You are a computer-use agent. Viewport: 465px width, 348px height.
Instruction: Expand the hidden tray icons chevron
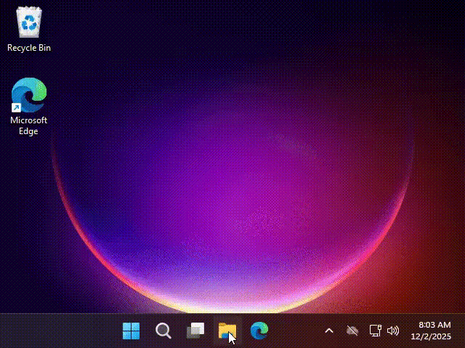328,331
